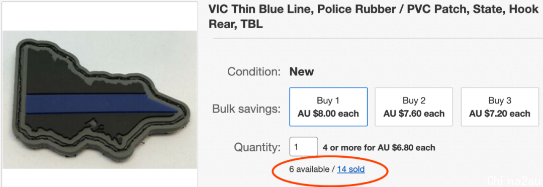Click the 6 available stock text
The image size is (543, 187).
pyautogui.click(x=309, y=169)
